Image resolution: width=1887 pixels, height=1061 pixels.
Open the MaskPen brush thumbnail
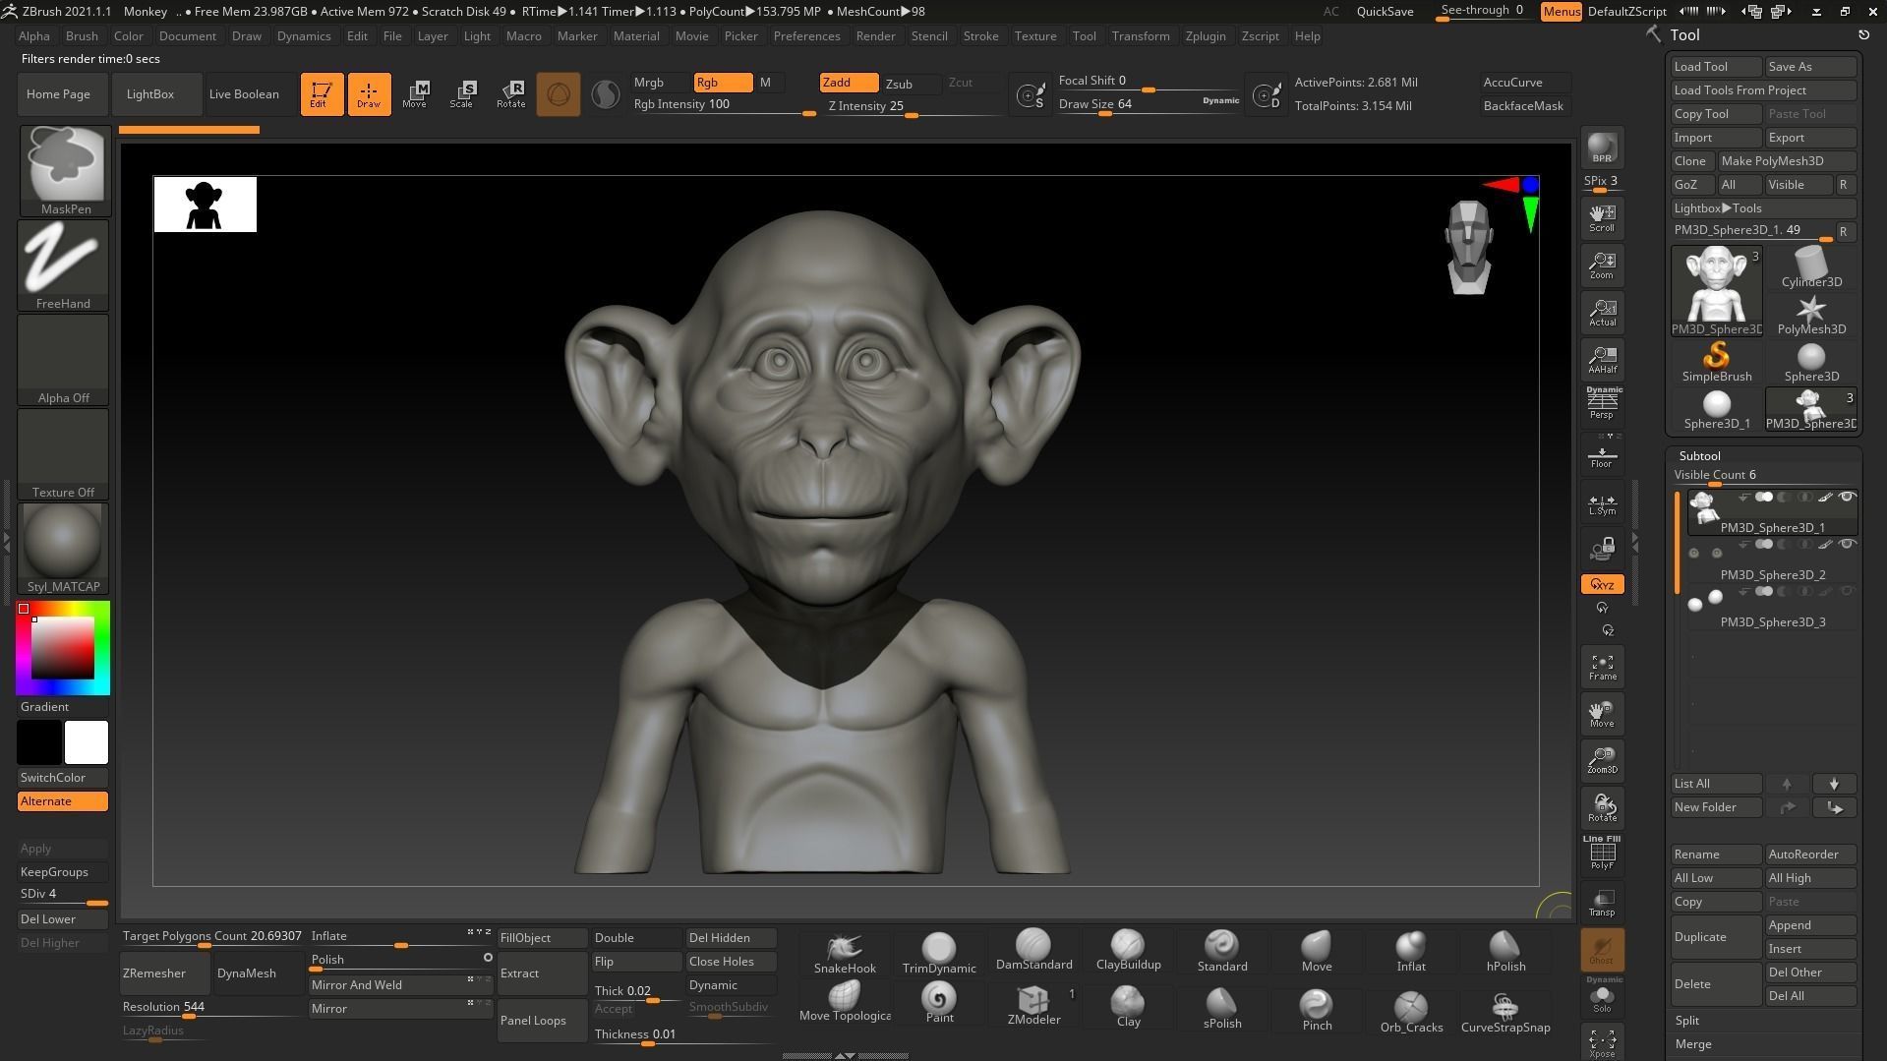coord(65,171)
